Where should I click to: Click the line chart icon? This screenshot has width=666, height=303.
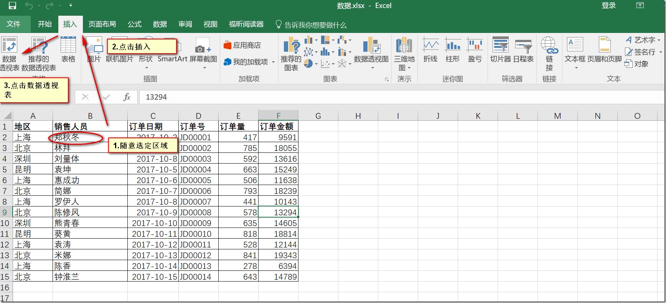[x=308, y=52]
